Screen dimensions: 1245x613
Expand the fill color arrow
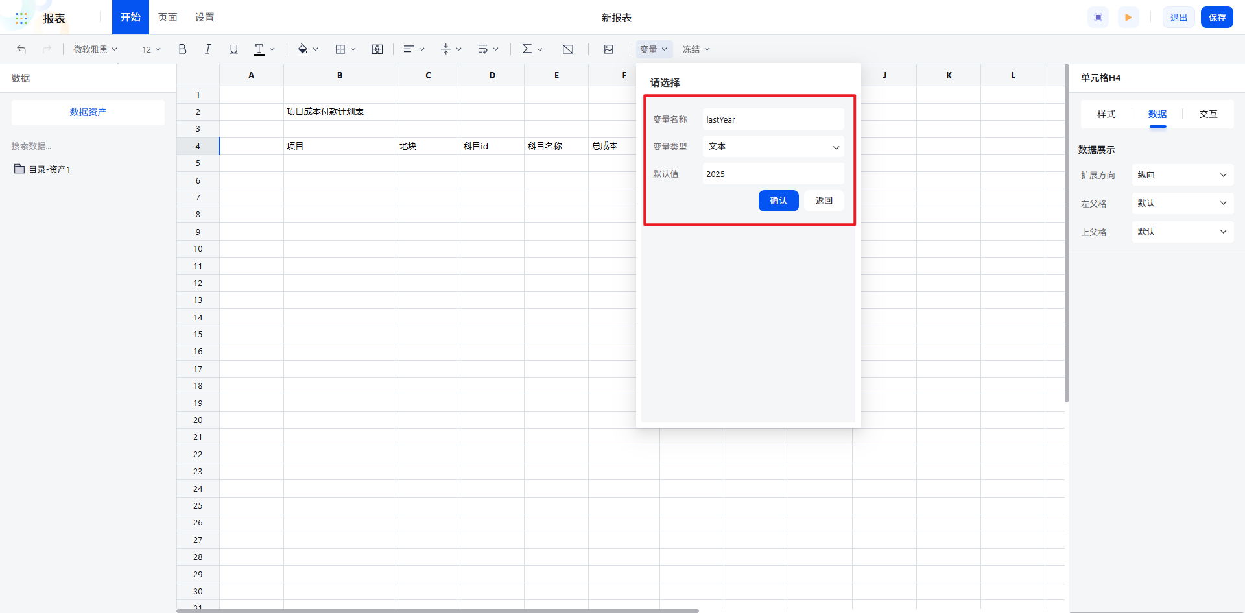pyautogui.click(x=316, y=49)
